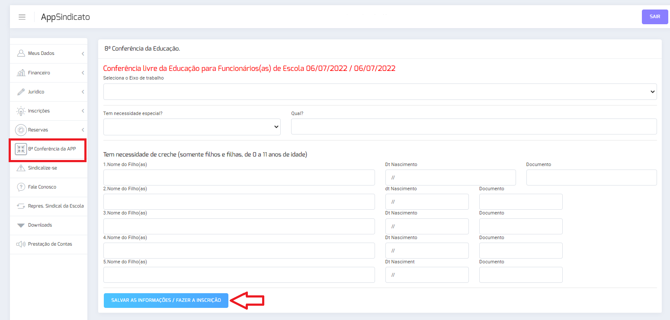
Task: Click the Qual? text field
Action: click(x=474, y=127)
